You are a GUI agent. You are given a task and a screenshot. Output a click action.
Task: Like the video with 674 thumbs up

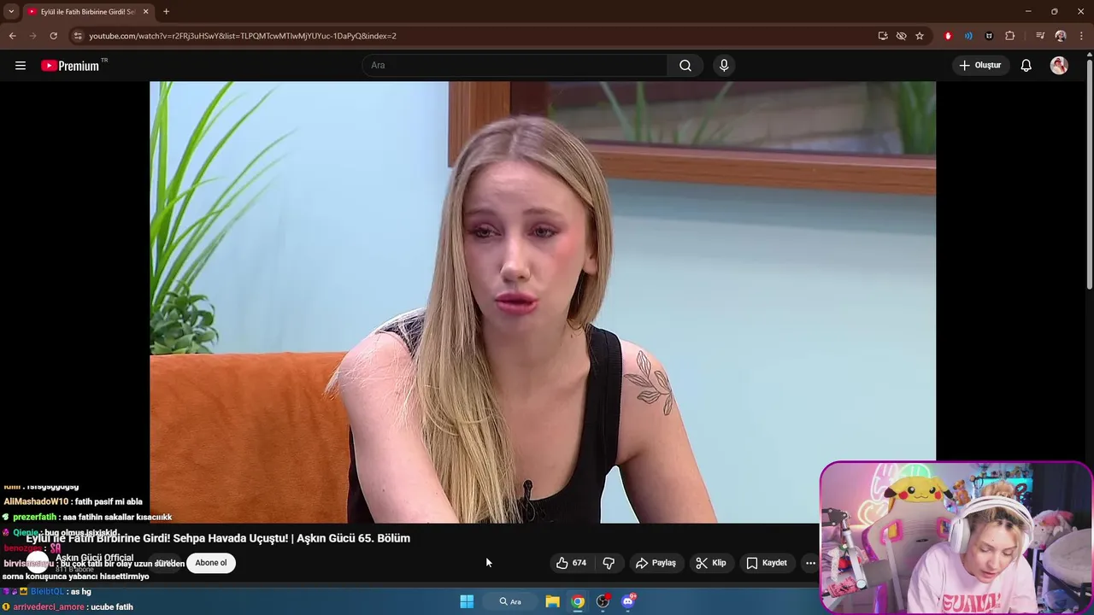click(571, 563)
